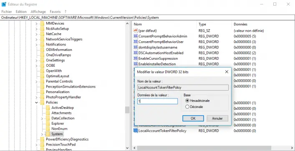
Task: Select the PowerEfficiencyDiagnostics key
Action: click(x=67, y=139)
